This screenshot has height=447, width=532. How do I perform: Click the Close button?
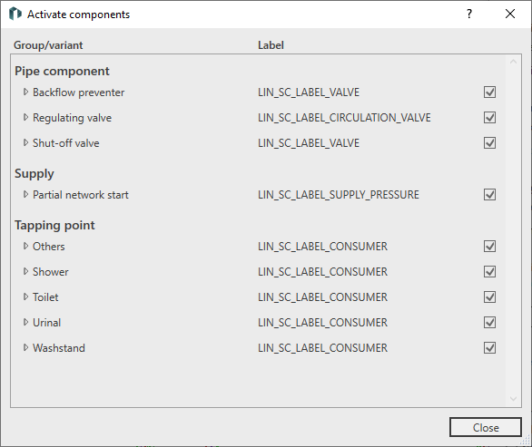pyautogui.click(x=486, y=427)
